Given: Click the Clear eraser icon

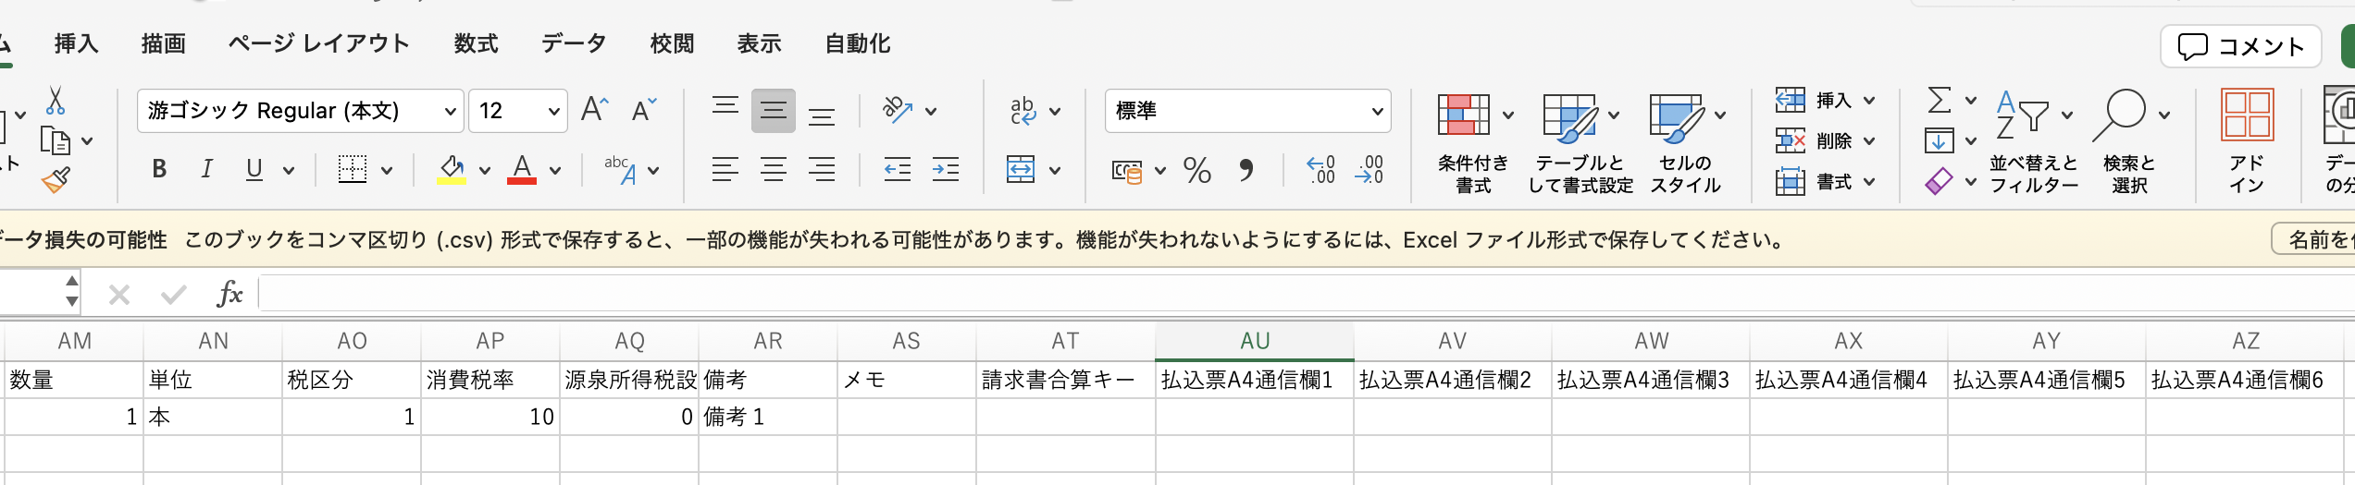Looking at the screenshot, I should tap(1940, 181).
